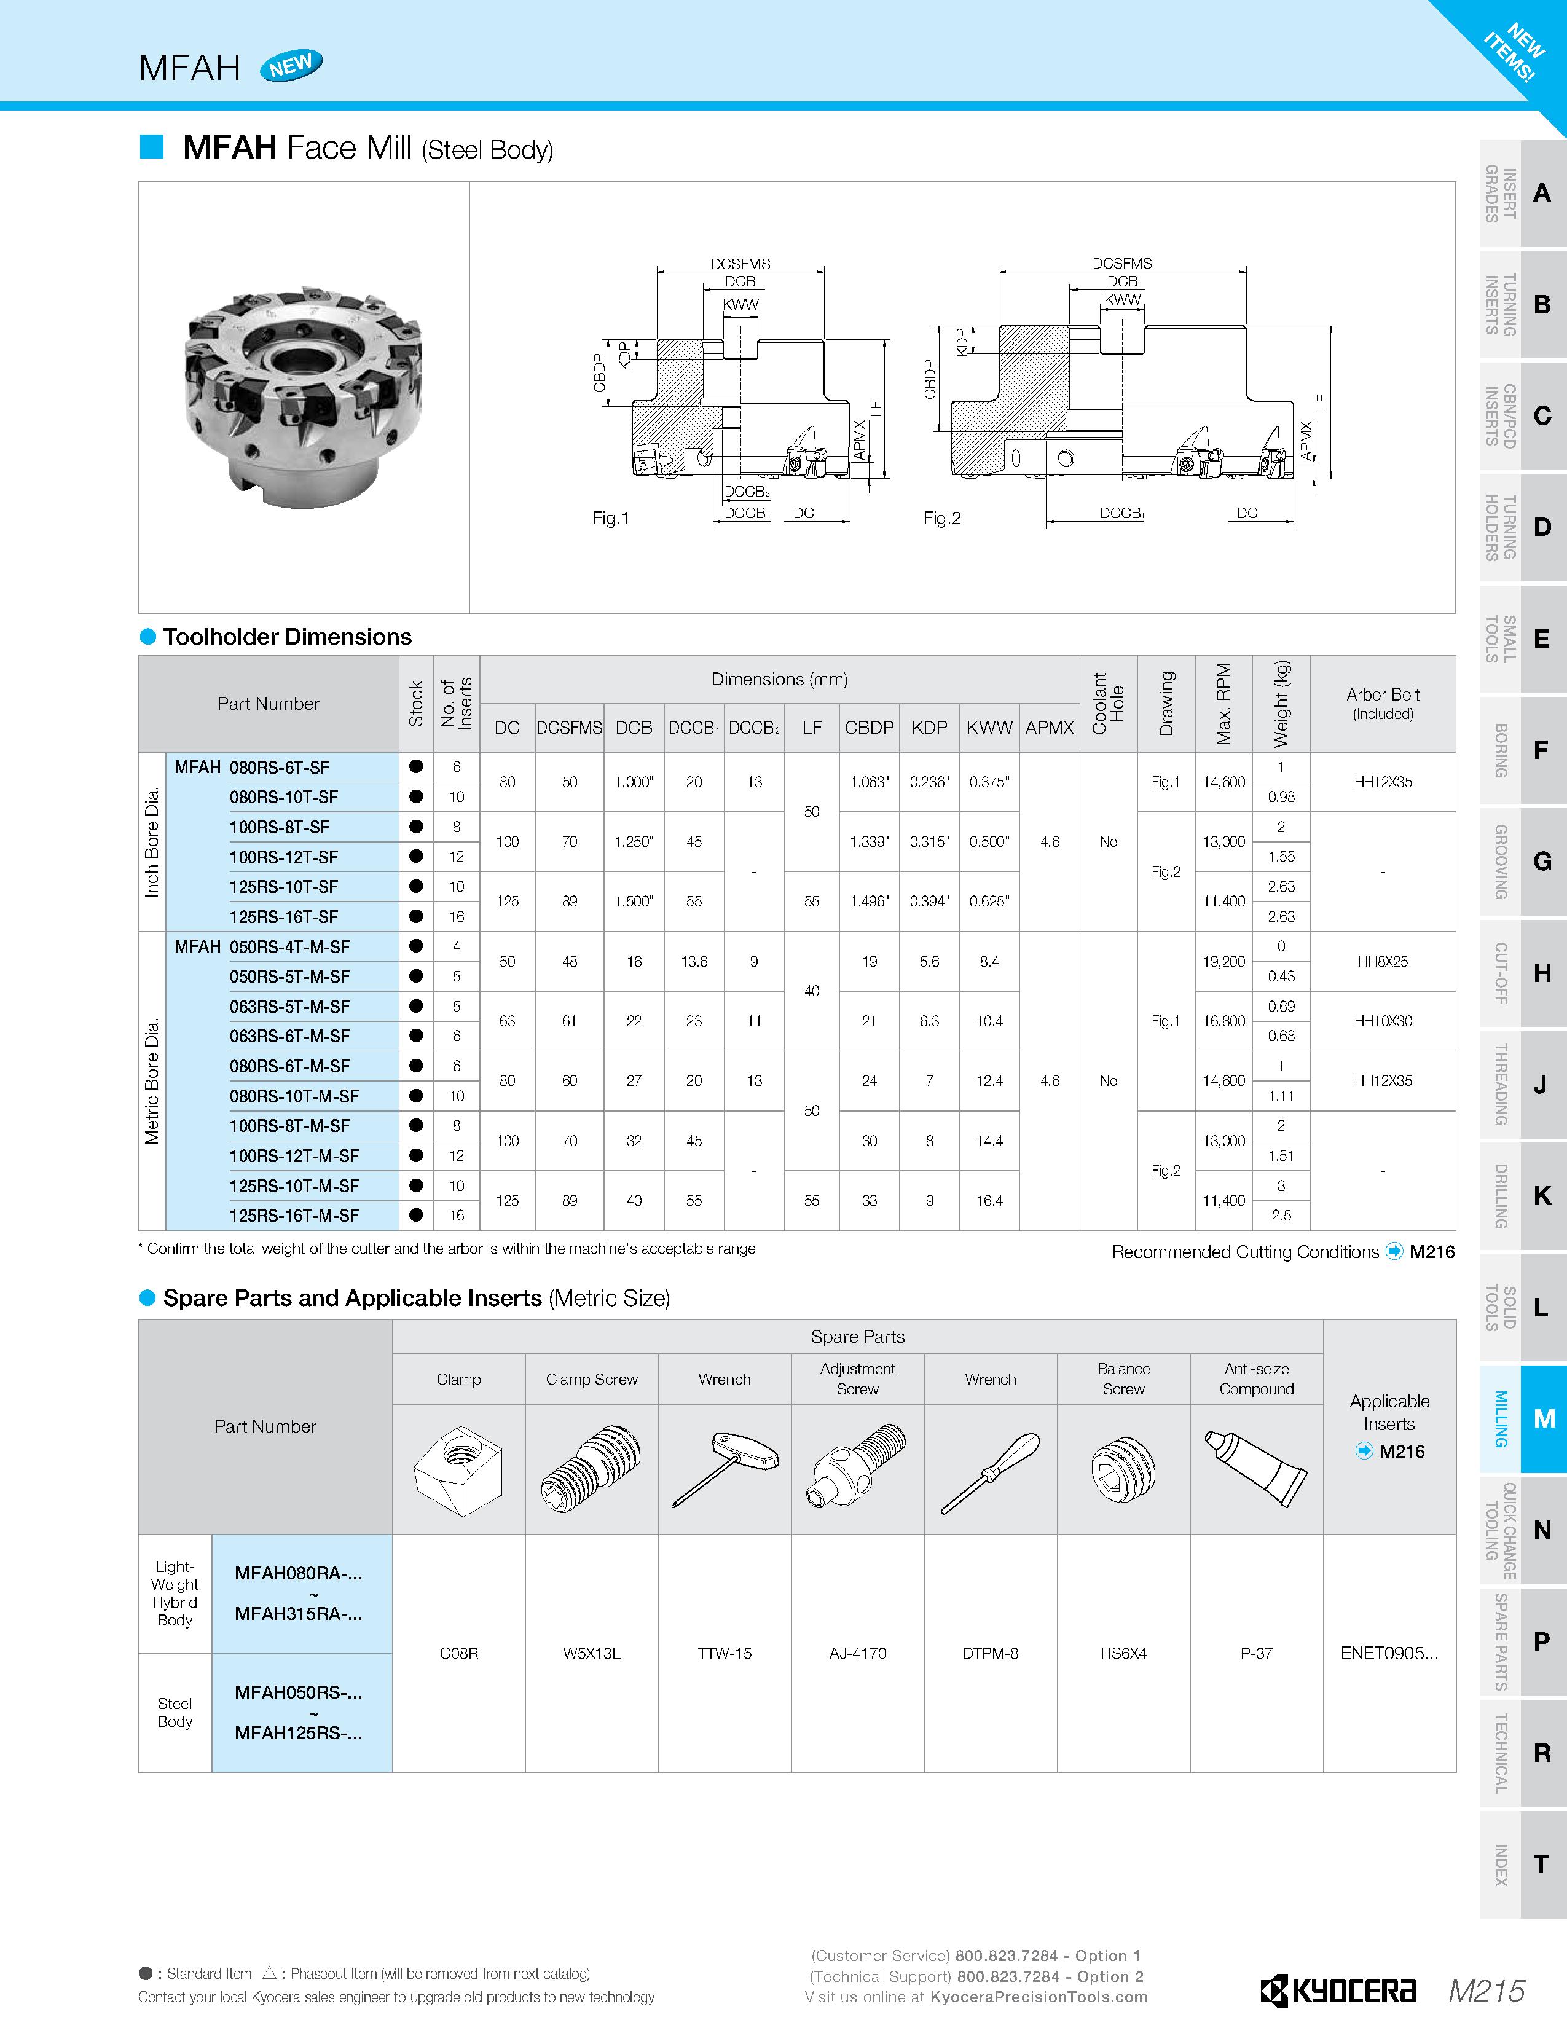Click the Anti-seize Compound tube illustration

point(1256,1469)
